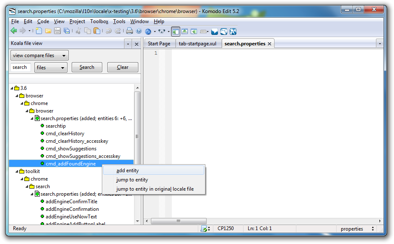Create a new file with toolbar icon

click(x=39, y=31)
